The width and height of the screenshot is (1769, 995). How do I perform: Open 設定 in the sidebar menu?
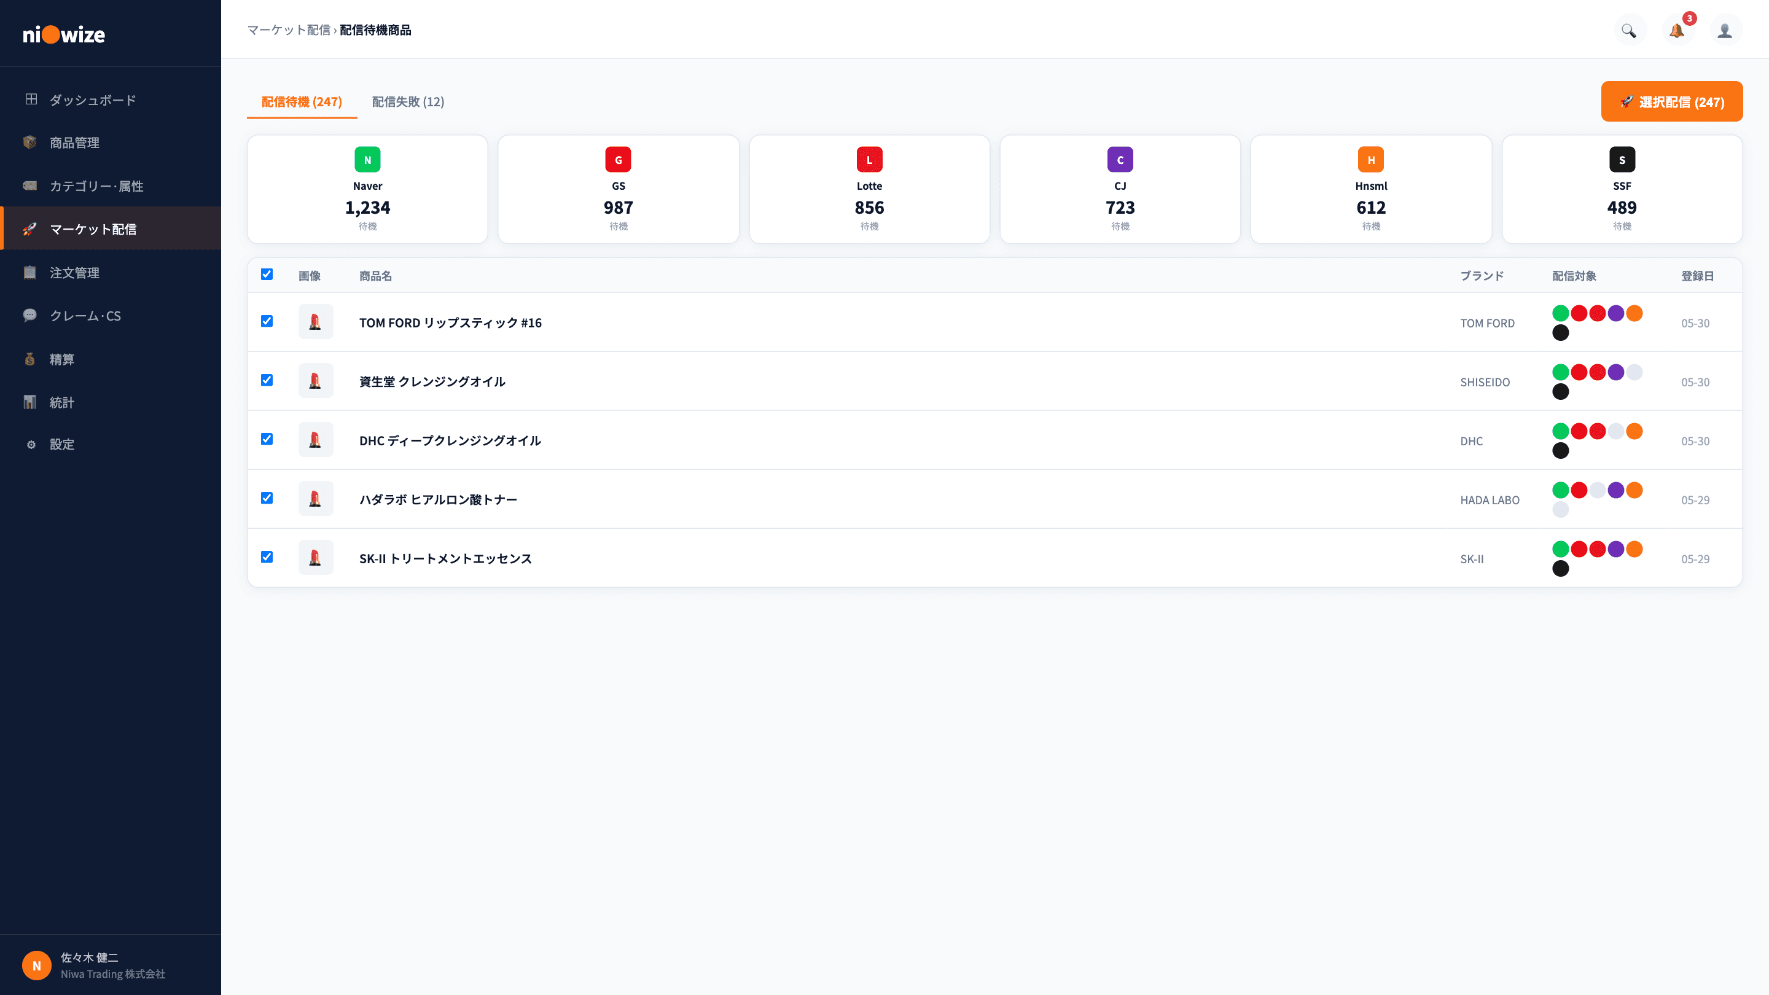(111, 444)
